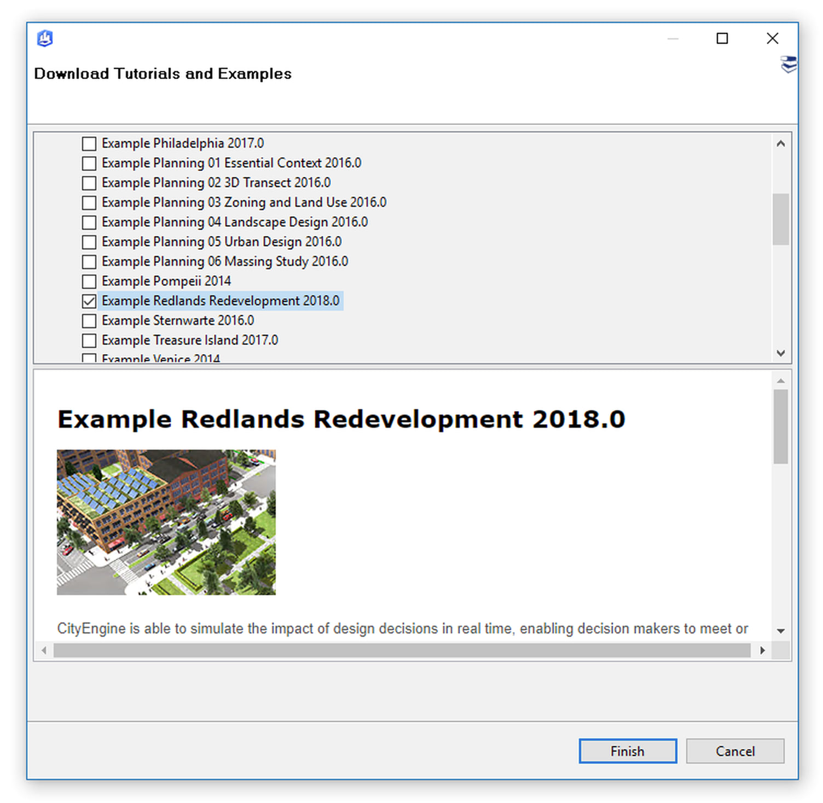Click the description pane vertical scrollbar thumb
The image size is (823, 803).
click(781, 427)
